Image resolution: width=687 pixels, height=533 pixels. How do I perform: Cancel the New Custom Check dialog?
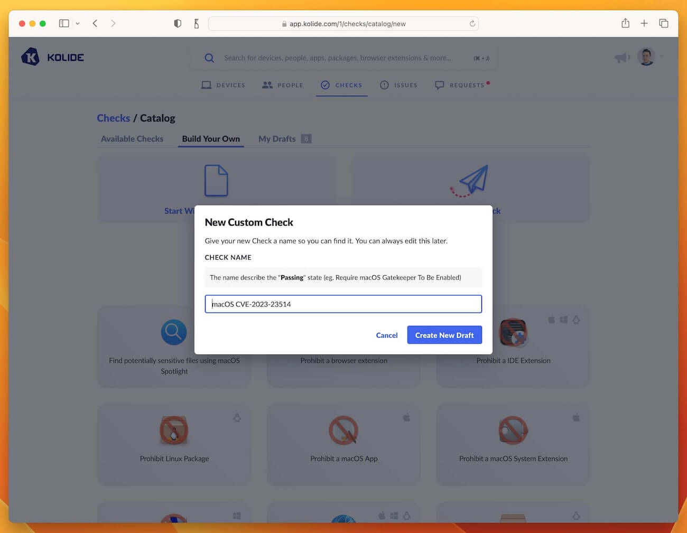click(x=387, y=335)
